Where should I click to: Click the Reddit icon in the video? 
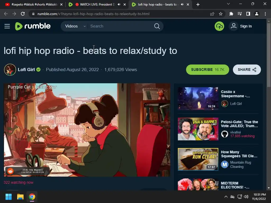[10, 171]
